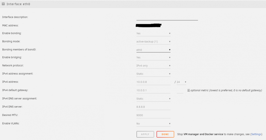This screenshot has width=266, height=140.
Task: Click the 'Enable bonding:' label
Action: 12,33
